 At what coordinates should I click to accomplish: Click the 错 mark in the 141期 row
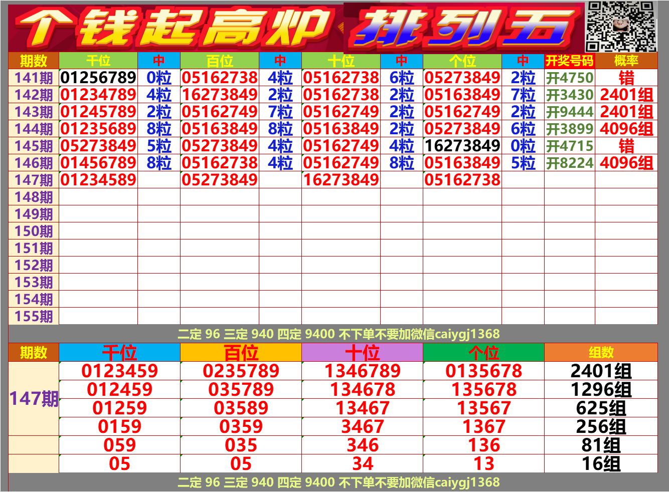point(626,78)
